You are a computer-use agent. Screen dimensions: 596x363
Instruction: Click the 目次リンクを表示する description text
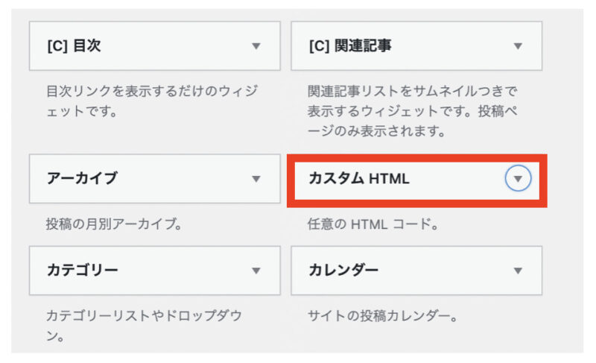pos(152,101)
